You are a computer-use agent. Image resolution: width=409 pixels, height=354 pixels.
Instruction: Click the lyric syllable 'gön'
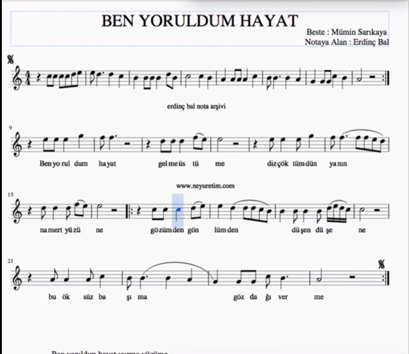(193, 230)
